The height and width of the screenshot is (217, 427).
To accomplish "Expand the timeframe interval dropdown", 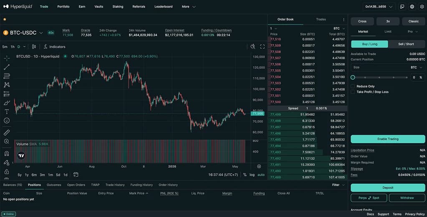I will tap(25, 47).
